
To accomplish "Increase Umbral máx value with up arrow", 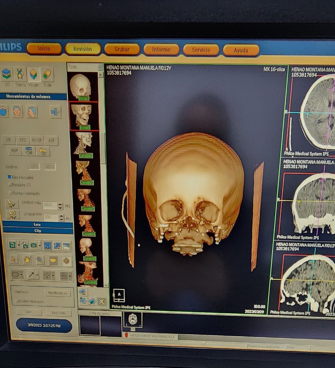I will [x=60, y=204].
